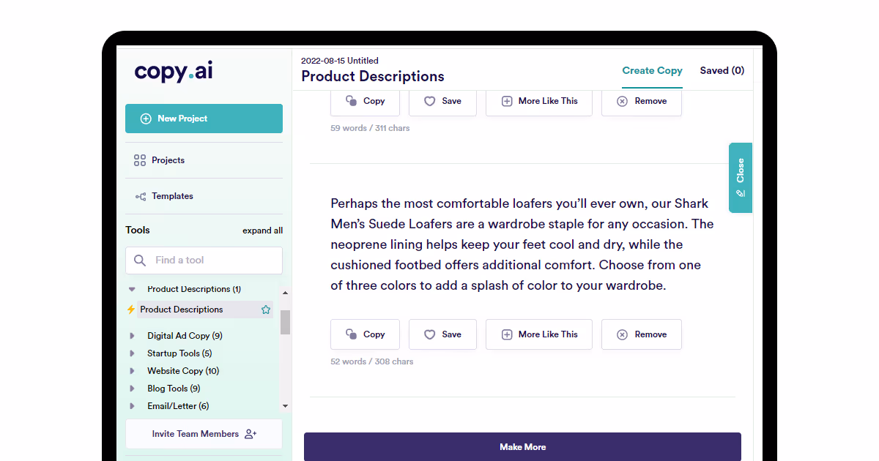Expand the Email/Letter (6) category
Image resolution: width=879 pixels, height=461 pixels.
point(133,406)
